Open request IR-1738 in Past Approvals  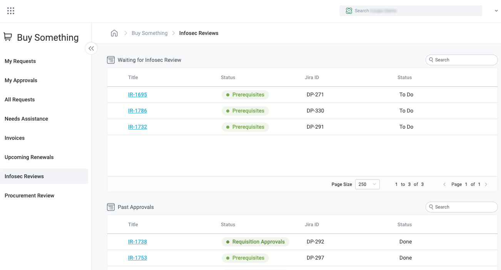click(137, 242)
